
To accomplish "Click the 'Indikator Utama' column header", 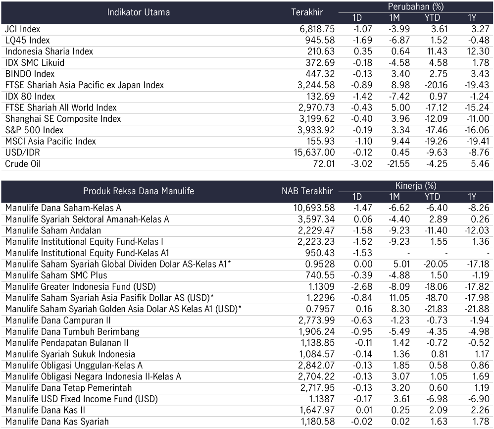I will [x=138, y=12].
